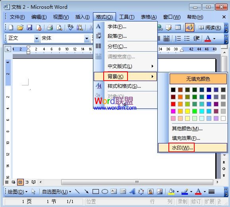
Task: Select the Line drawing tool
Action: (x=77, y=192)
